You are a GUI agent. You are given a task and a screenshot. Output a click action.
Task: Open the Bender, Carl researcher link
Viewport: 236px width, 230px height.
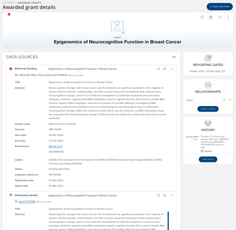click(x=56, y=146)
